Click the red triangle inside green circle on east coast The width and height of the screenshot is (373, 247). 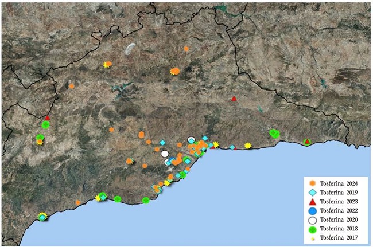[307, 142]
